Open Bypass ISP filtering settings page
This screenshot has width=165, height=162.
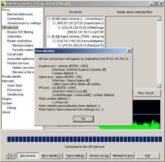20,32
